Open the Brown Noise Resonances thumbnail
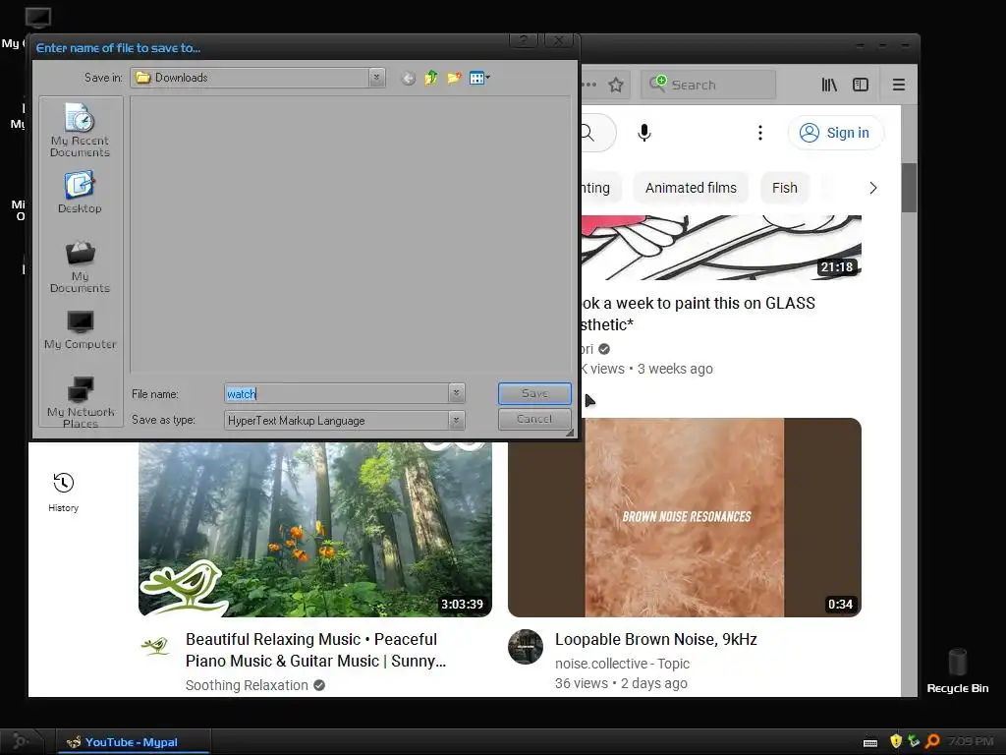The width and height of the screenshot is (1006, 755). (x=685, y=517)
